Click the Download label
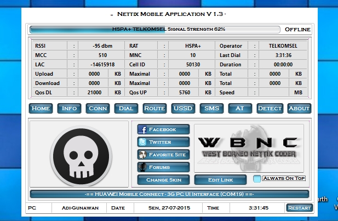Screen dimensions: 338x221 47,83
